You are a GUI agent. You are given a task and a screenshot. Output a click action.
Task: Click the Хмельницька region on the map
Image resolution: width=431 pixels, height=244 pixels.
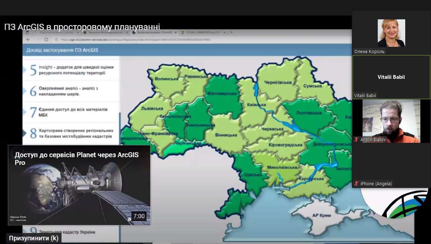coord(200,125)
